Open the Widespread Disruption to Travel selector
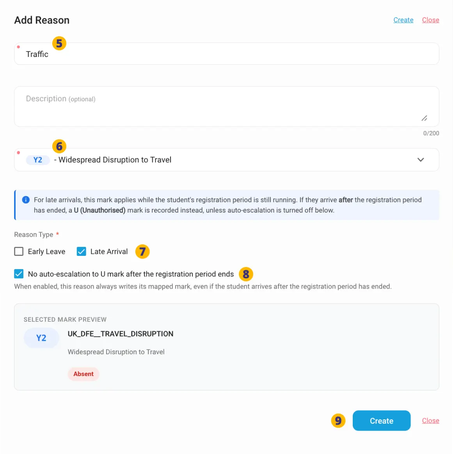Screen dimensions: 453x454 (226, 160)
